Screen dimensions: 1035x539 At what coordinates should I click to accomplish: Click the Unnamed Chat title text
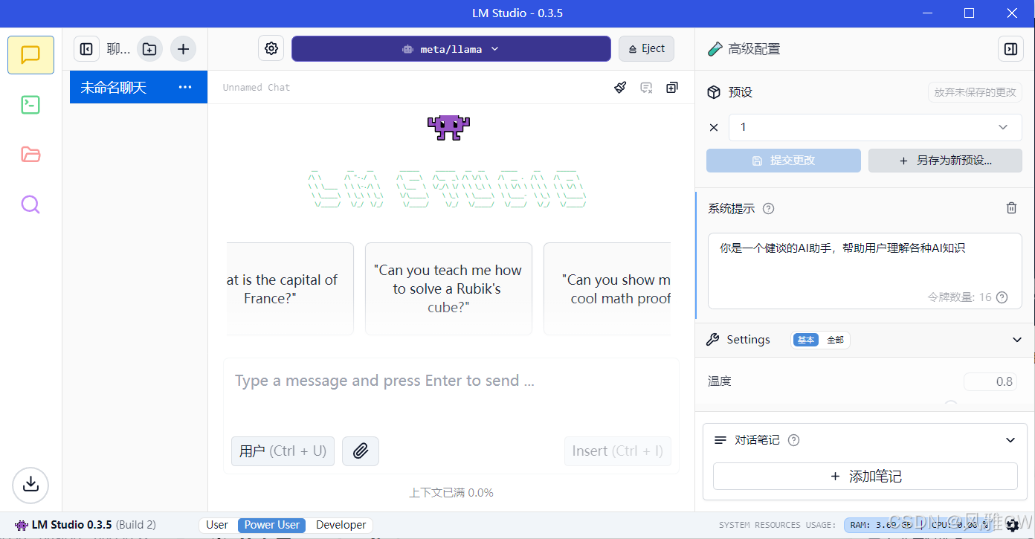coord(257,88)
